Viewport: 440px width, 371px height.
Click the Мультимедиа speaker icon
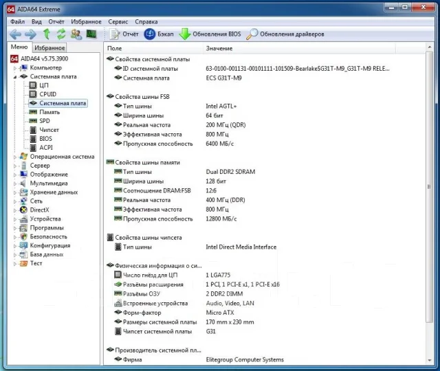(23, 183)
